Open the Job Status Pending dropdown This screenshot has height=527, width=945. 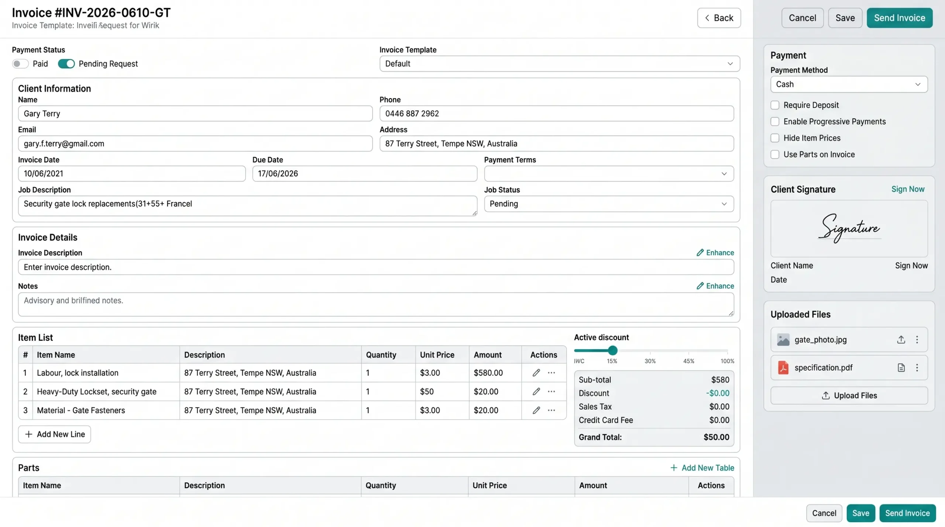coord(609,204)
